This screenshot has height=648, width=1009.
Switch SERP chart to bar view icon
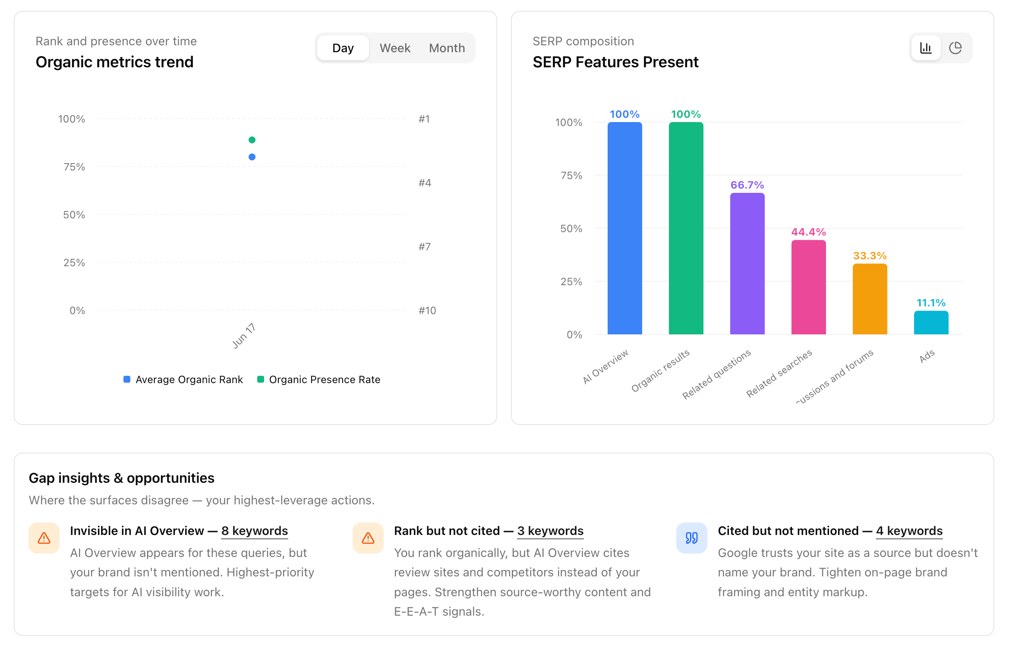(926, 48)
